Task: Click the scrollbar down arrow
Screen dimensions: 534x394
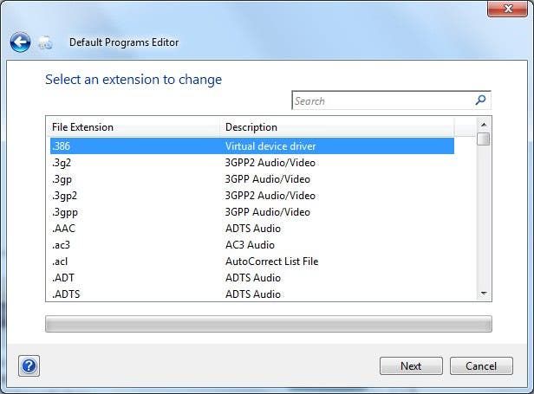Action: (x=484, y=294)
